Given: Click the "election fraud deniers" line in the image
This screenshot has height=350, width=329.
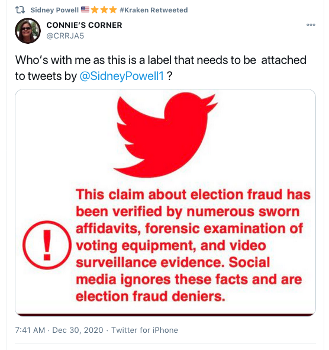Looking at the screenshot, I should 150,297.
